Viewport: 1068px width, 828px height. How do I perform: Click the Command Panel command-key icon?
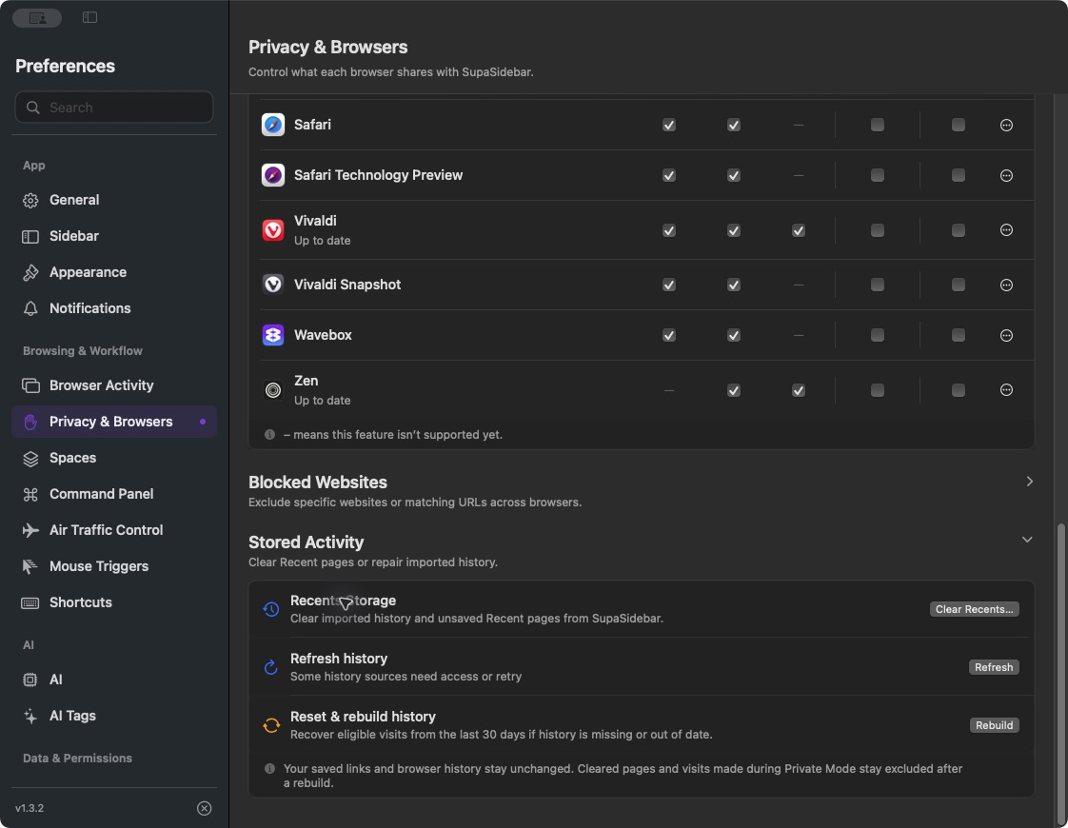point(30,494)
